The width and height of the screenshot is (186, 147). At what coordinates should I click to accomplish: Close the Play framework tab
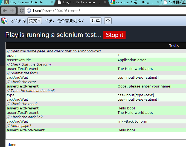pyautogui.click(x=52, y=2)
